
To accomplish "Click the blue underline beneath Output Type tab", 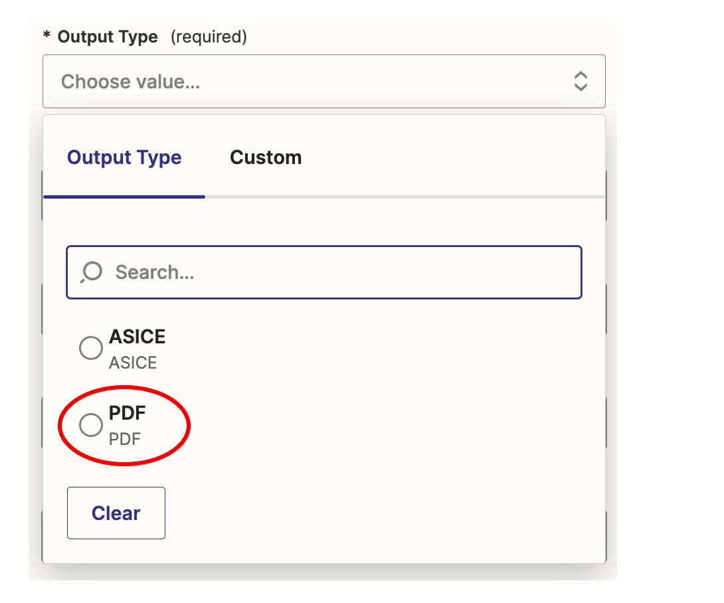I will (124, 197).
